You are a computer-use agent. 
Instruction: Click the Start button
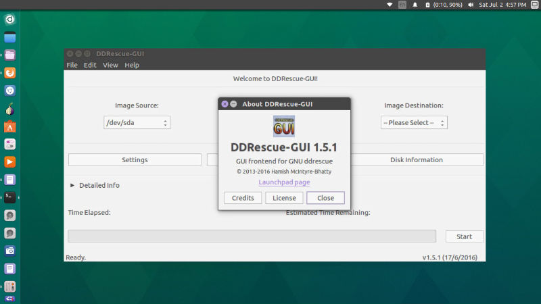pos(465,236)
